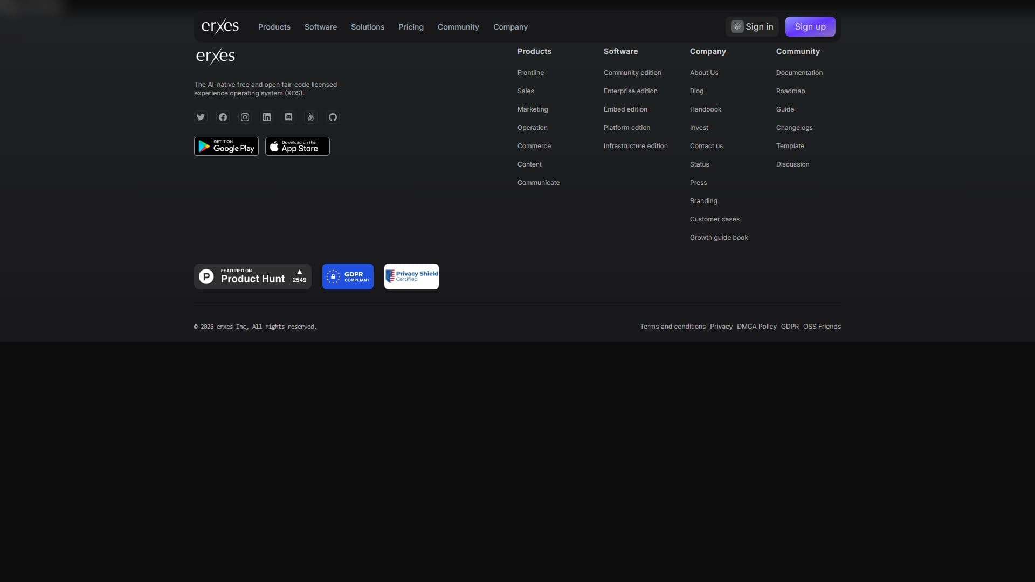Open the Embed edition link
Viewport: 1035px width, 582px height.
point(625,109)
